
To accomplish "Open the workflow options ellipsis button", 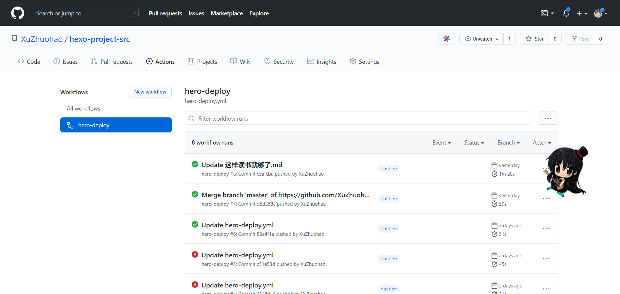I will point(548,118).
